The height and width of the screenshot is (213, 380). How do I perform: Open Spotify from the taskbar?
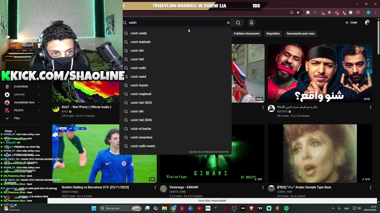click(286, 208)
